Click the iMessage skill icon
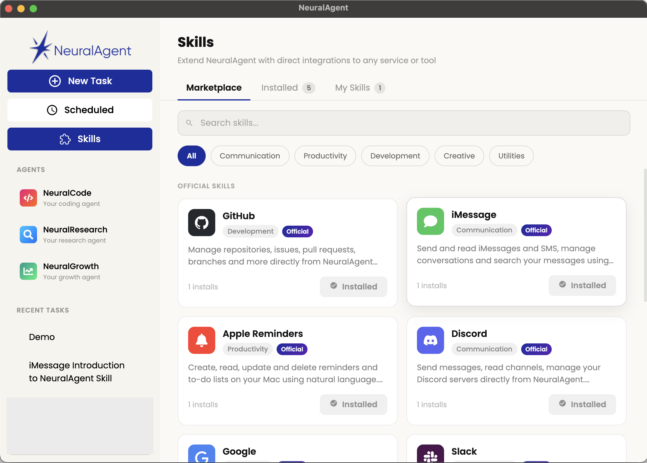Image resolution: width=647 pixels, height=463 pixels. [x=430, y=221]
